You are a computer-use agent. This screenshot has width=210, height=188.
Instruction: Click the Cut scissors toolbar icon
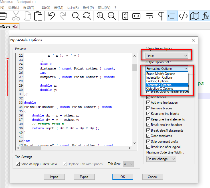click(16, 16)
